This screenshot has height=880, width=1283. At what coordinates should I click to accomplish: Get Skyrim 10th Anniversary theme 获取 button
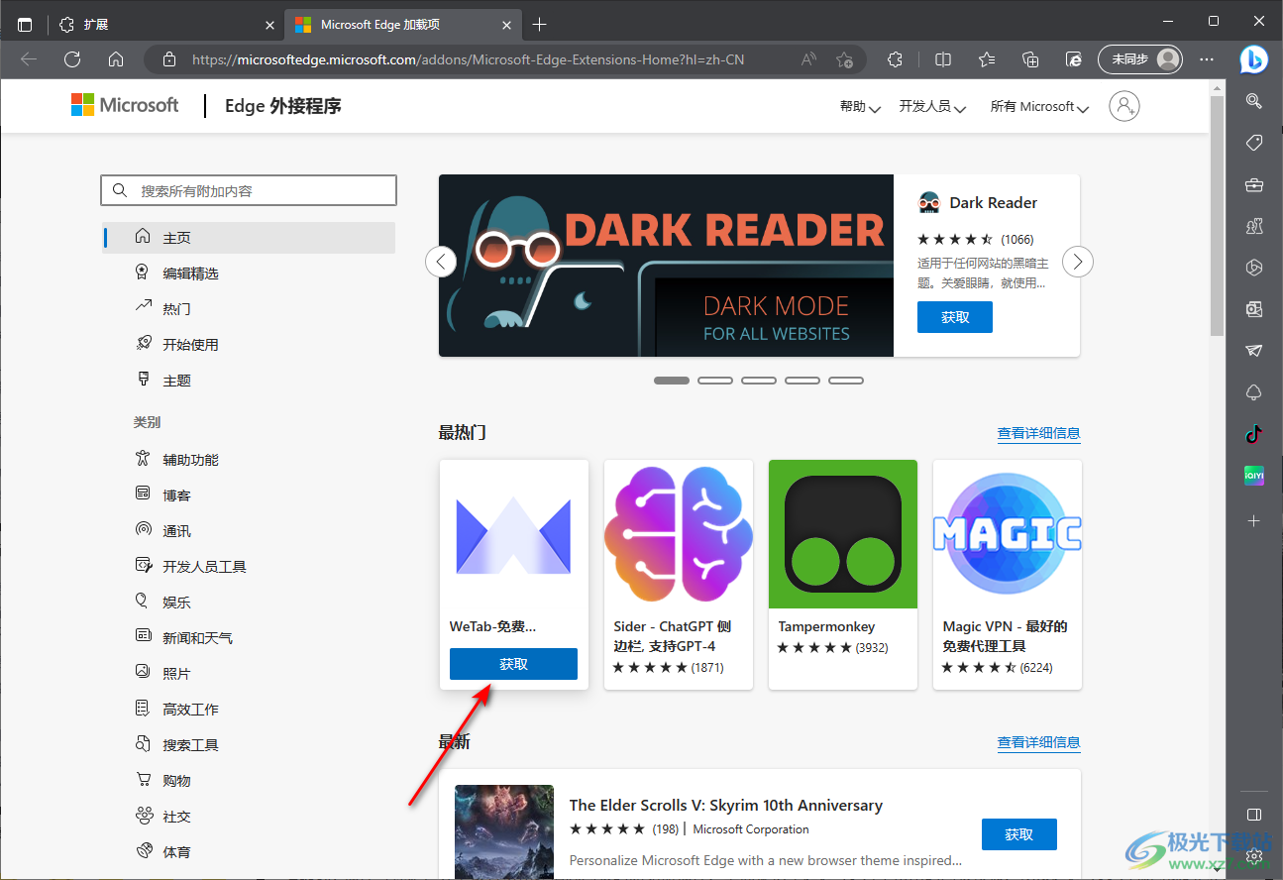point(1019,834)
